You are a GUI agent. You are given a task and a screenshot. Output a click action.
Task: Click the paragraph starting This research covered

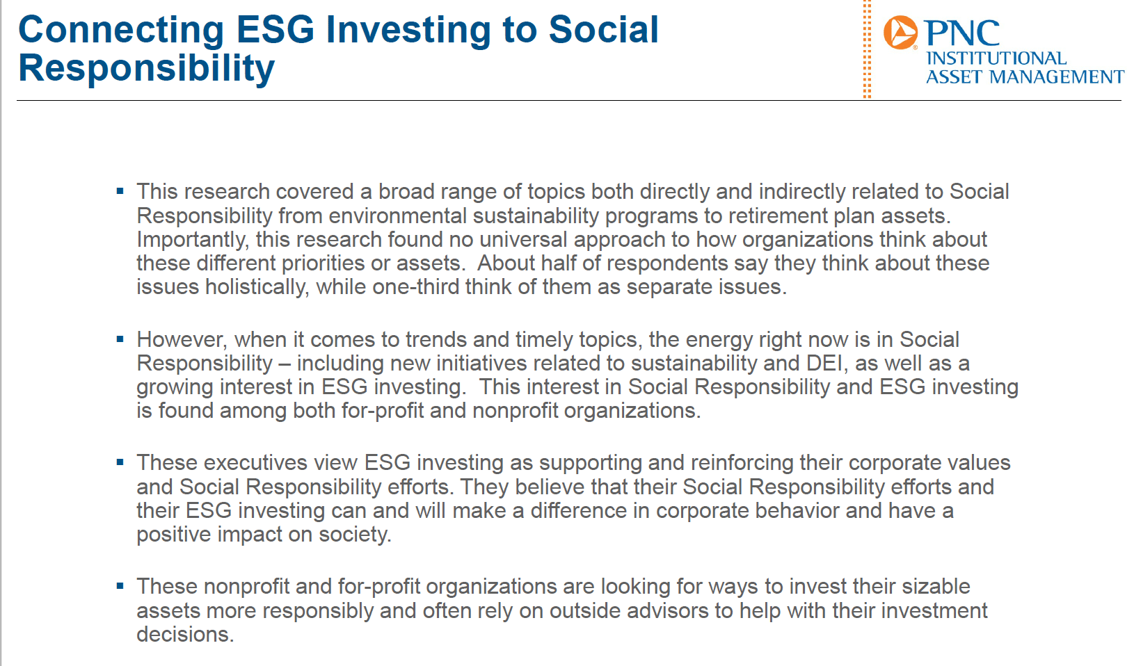point(573,238)
